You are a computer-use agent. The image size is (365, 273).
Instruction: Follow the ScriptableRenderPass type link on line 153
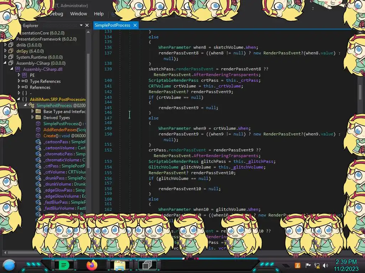click(x=174, y=161)
